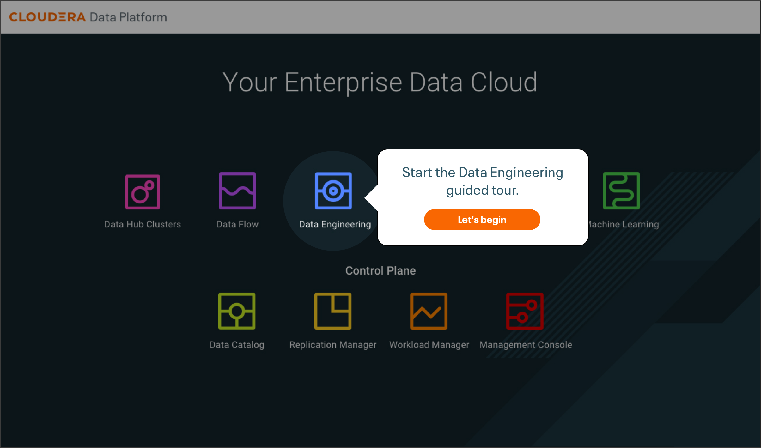Toggle visibility of Control Plane services
Screen dimensions: 761x448
pyautogui.click(x=380, y=270)
